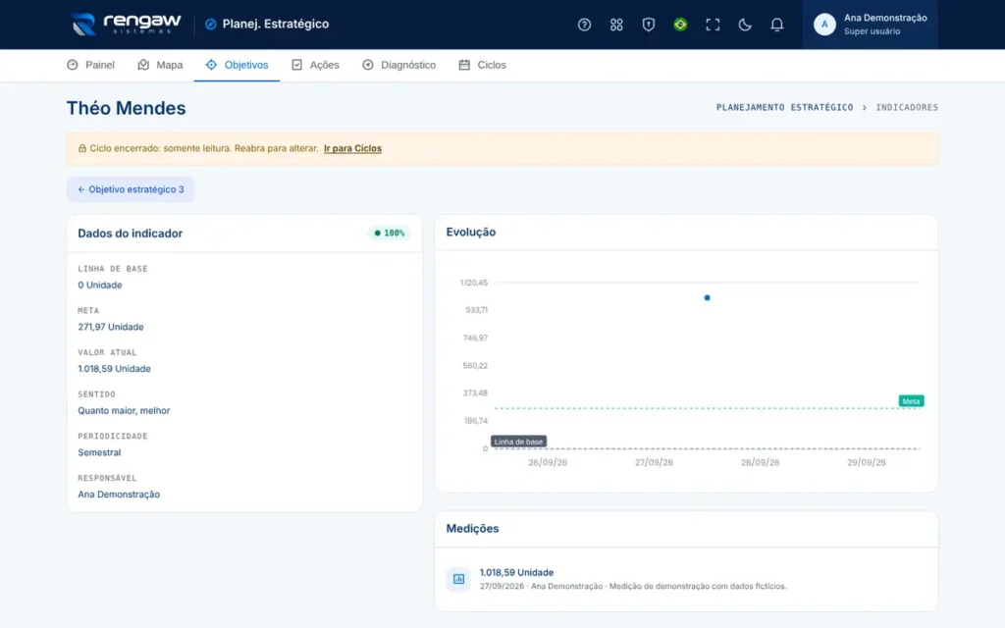Click the shield security icon
This screenshot has width=1005, height=628.
pyautogui.click(x=648, y=25)
